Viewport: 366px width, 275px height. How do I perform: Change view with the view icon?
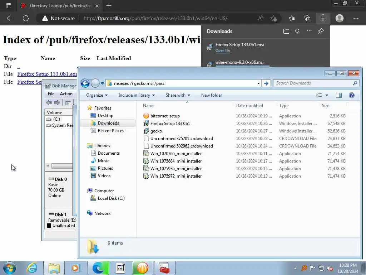coord(319,95)
